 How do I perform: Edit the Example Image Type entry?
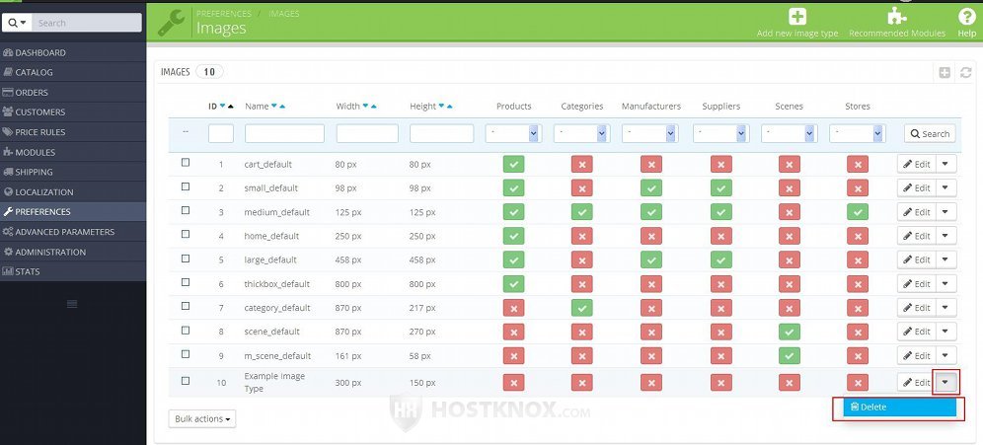click(x=917, y=382)
